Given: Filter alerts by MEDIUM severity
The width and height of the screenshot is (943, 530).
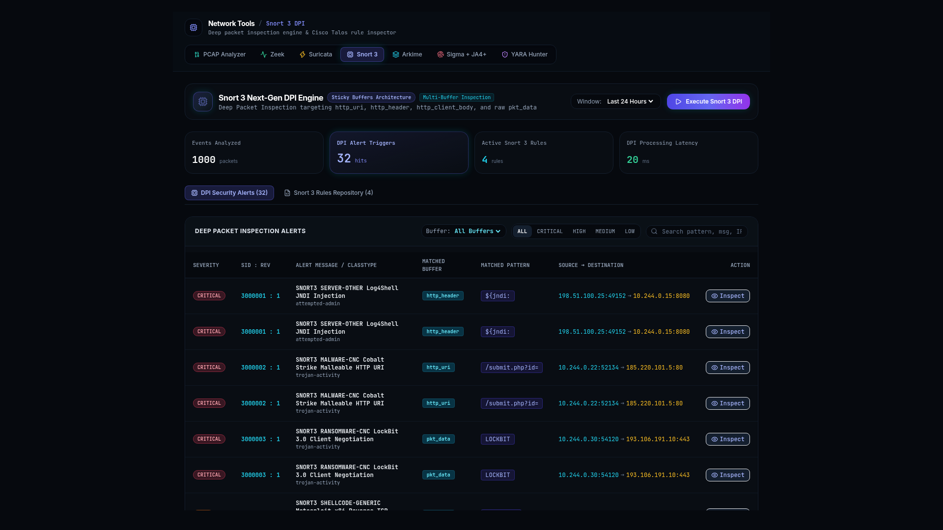Looking at the screenshot, I should [605, 231].
